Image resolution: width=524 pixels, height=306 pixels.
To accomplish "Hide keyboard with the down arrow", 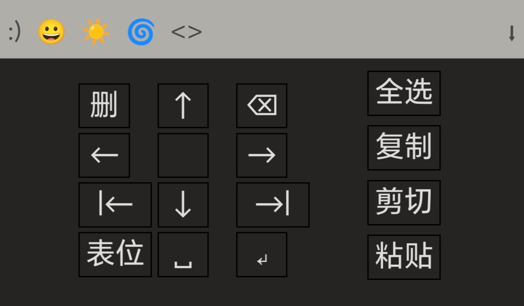I will [511, 33].
